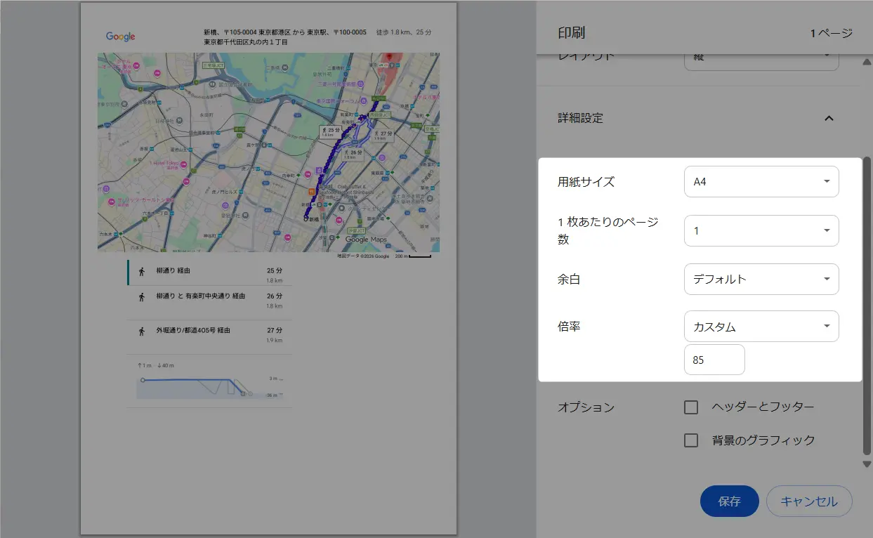873x538 pixels.
Task: Click the '徒歩 1.8 km、25 分' summary text
Action: coord(404,32)
